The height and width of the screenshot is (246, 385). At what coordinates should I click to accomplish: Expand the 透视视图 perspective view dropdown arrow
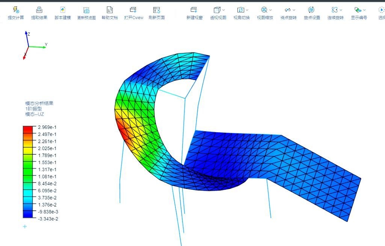click(224, 10)
